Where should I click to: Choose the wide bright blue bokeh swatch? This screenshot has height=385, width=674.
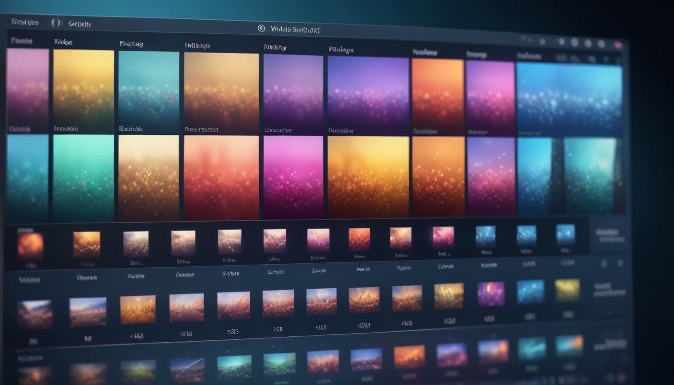tap(569, 100)
